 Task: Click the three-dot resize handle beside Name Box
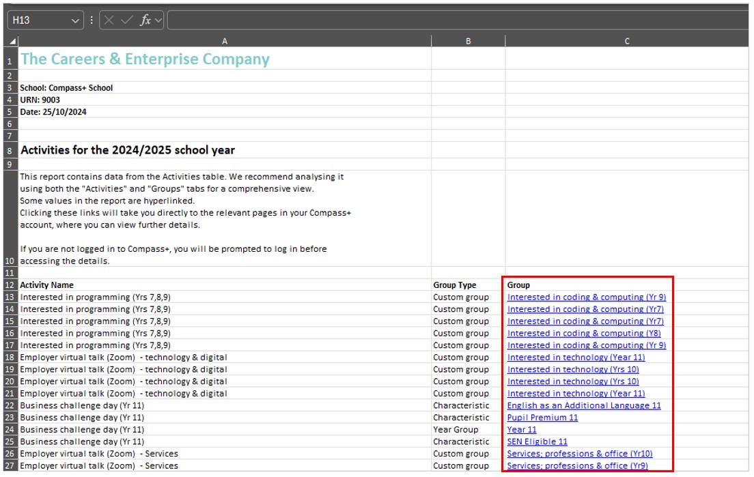(92, 20)
